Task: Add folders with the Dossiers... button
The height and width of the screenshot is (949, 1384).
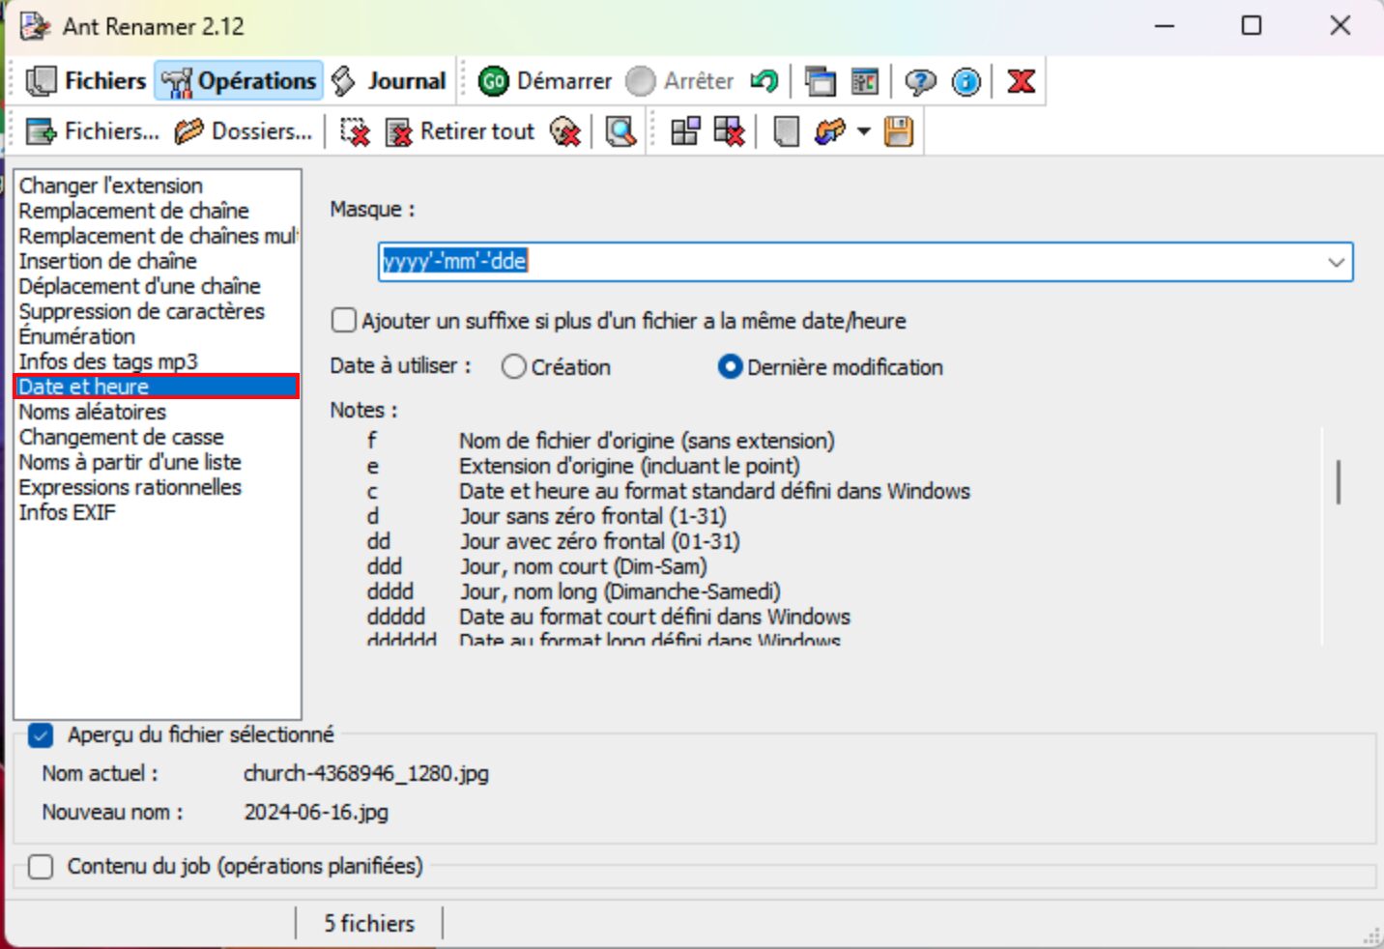Action: (243, 131)
